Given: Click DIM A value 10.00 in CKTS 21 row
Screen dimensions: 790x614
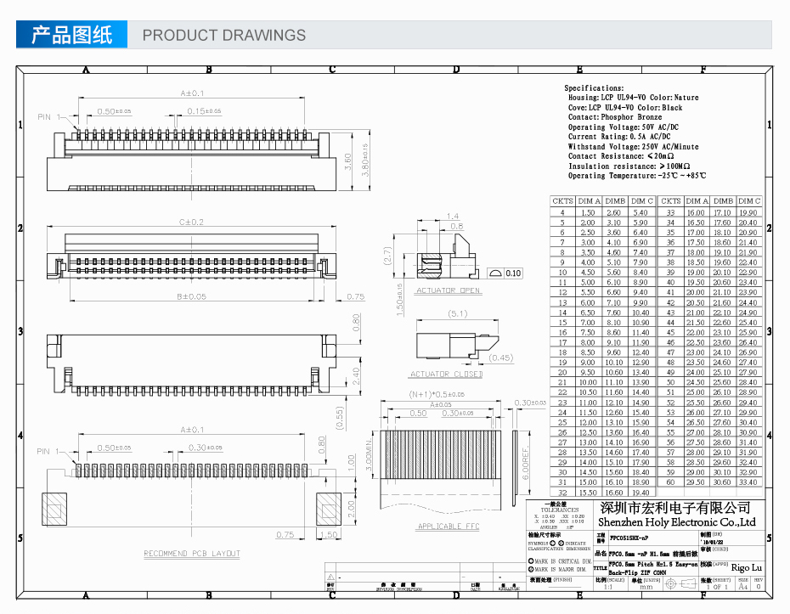Looking at the screenshot, I should click(x=588, y=382).
